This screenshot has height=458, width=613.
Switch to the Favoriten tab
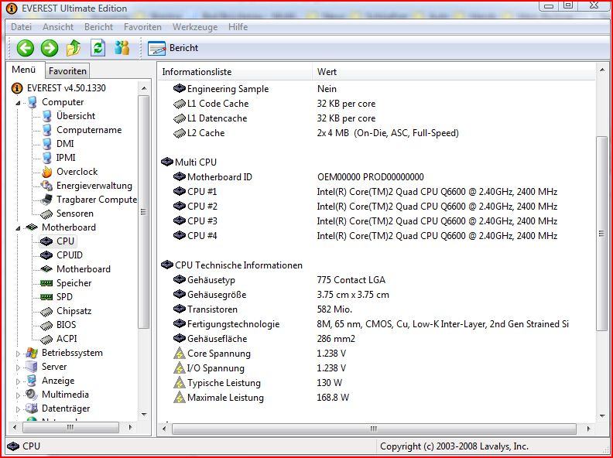(67, 71)
